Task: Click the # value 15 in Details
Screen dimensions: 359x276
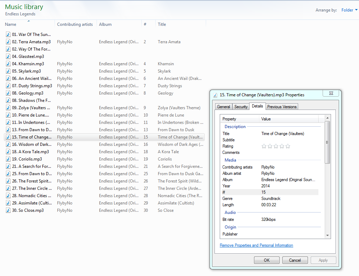Action: point(263,192)
